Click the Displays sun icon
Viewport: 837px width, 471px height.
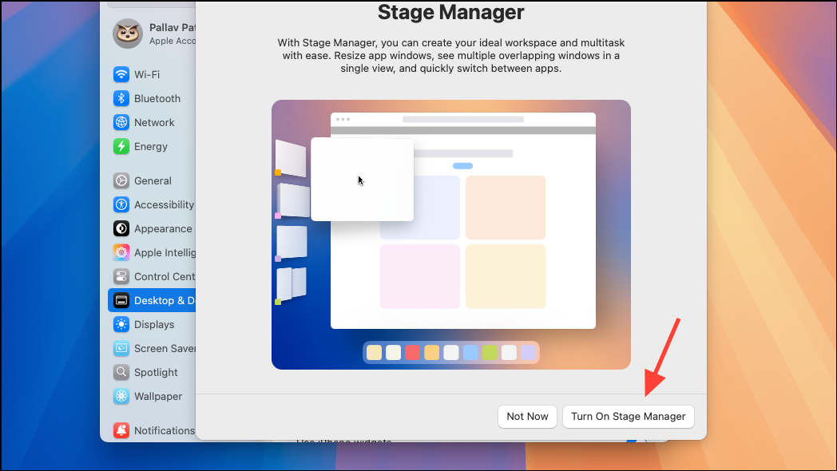121,324
